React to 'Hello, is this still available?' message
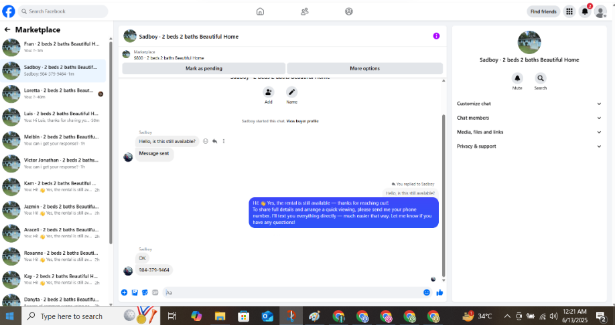The image size is (615, 325). (x=206, y=141)
